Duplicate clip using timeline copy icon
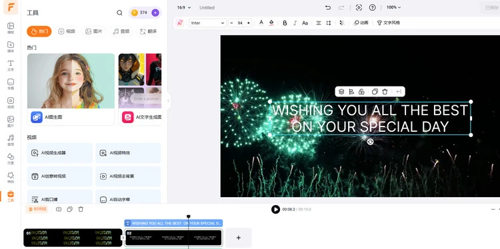Screen dimensions: 500x249 point(70,209)
